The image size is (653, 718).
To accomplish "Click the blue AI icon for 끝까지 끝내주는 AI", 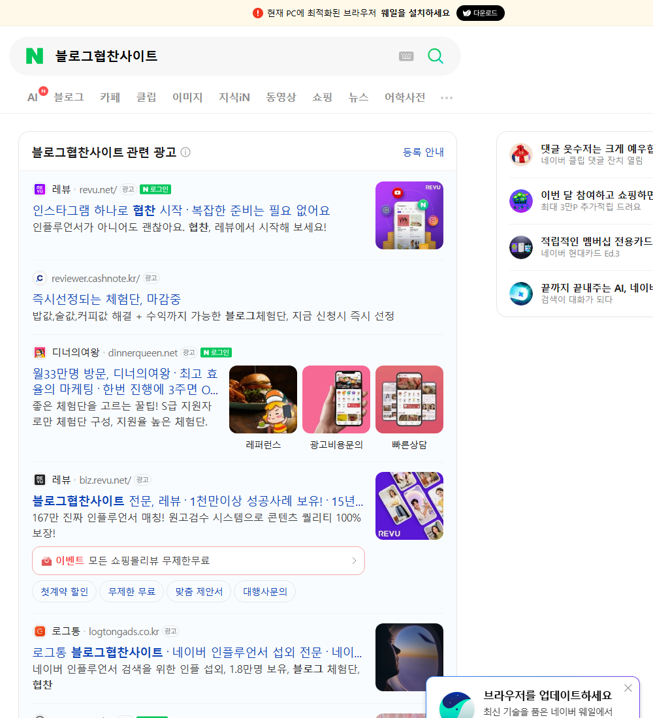I will 521,294.
